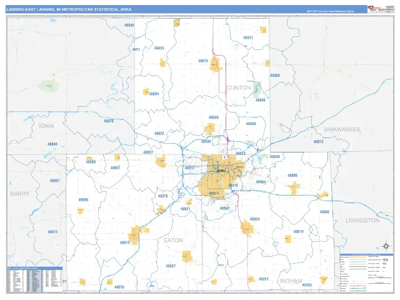Screen dimensions: 400x300
Task: Click ZIP code label 48808
Action: 251,124
